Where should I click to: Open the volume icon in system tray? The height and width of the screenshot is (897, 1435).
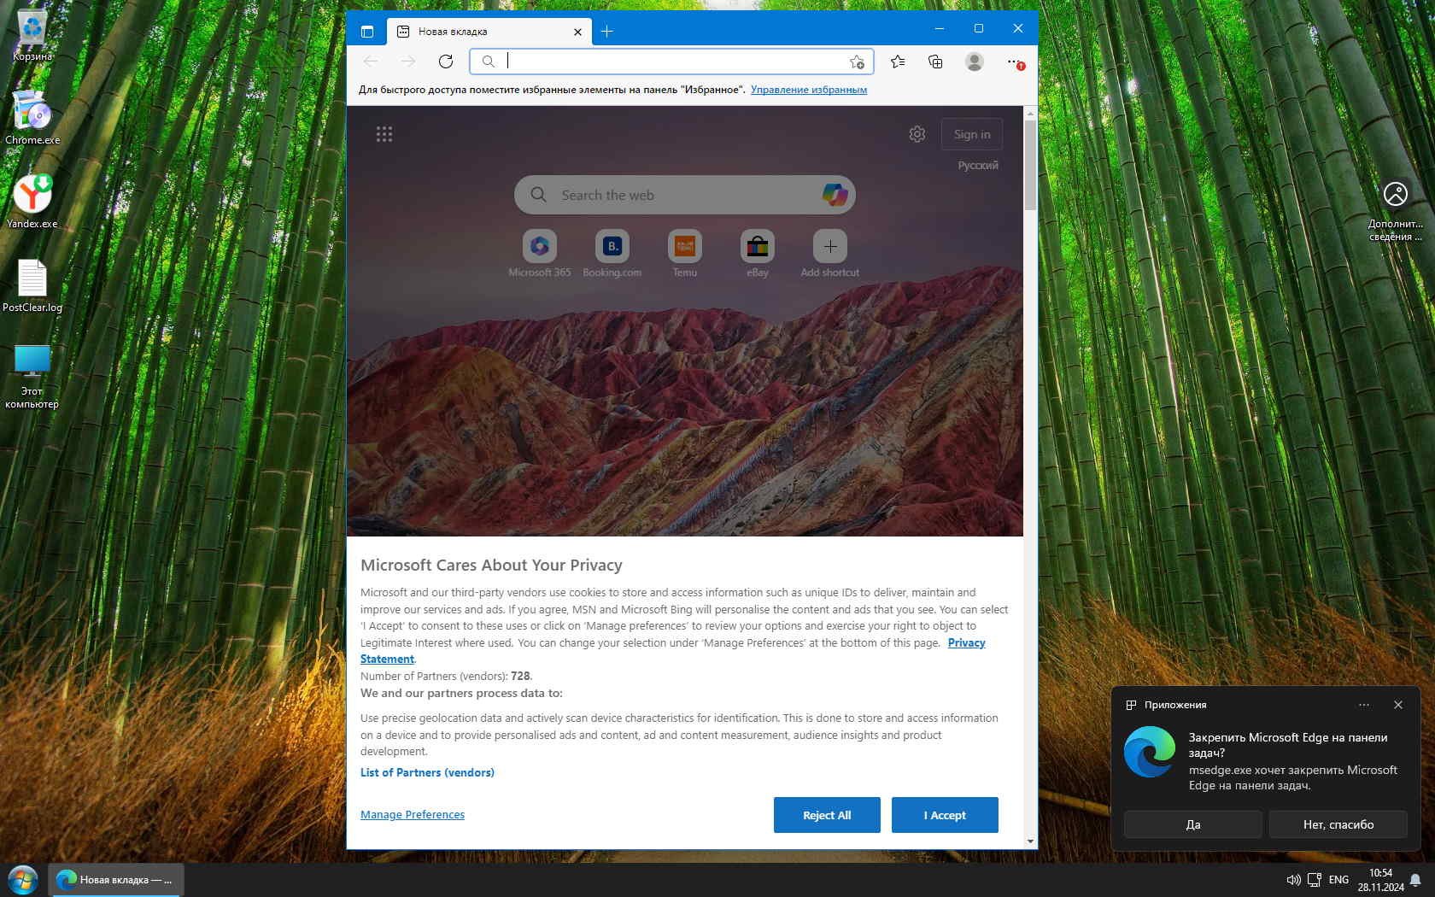click(1293, 880)
